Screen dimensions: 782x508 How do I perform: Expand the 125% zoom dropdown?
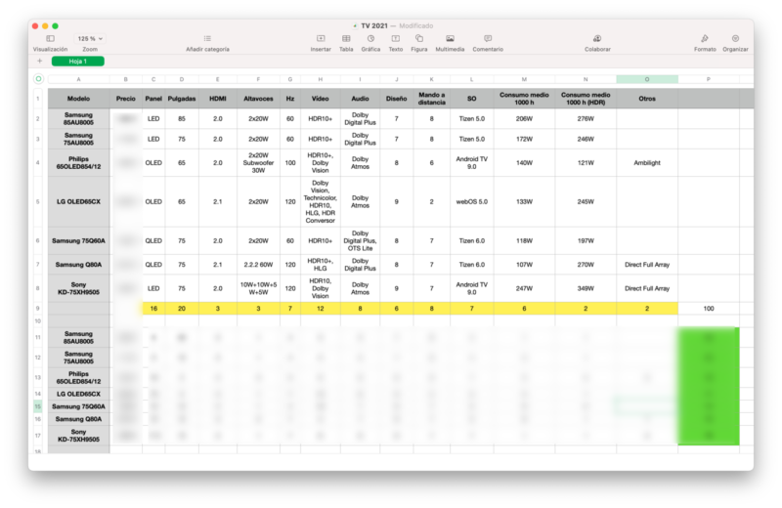coord(90,39)
